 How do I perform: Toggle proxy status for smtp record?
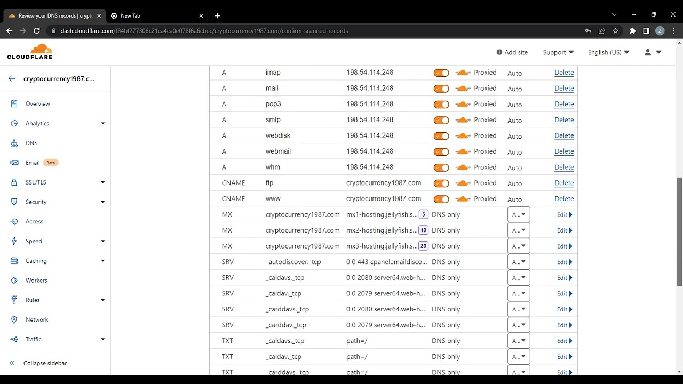click(441, 120)
